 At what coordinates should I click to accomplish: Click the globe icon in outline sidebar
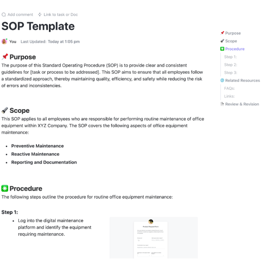(x=222, y=80)
